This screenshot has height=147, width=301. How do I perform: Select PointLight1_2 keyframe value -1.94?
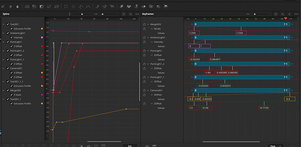[x=209, y=73]
